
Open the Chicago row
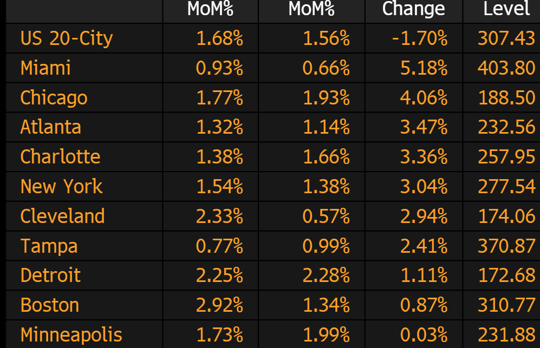tap(54, 98)
